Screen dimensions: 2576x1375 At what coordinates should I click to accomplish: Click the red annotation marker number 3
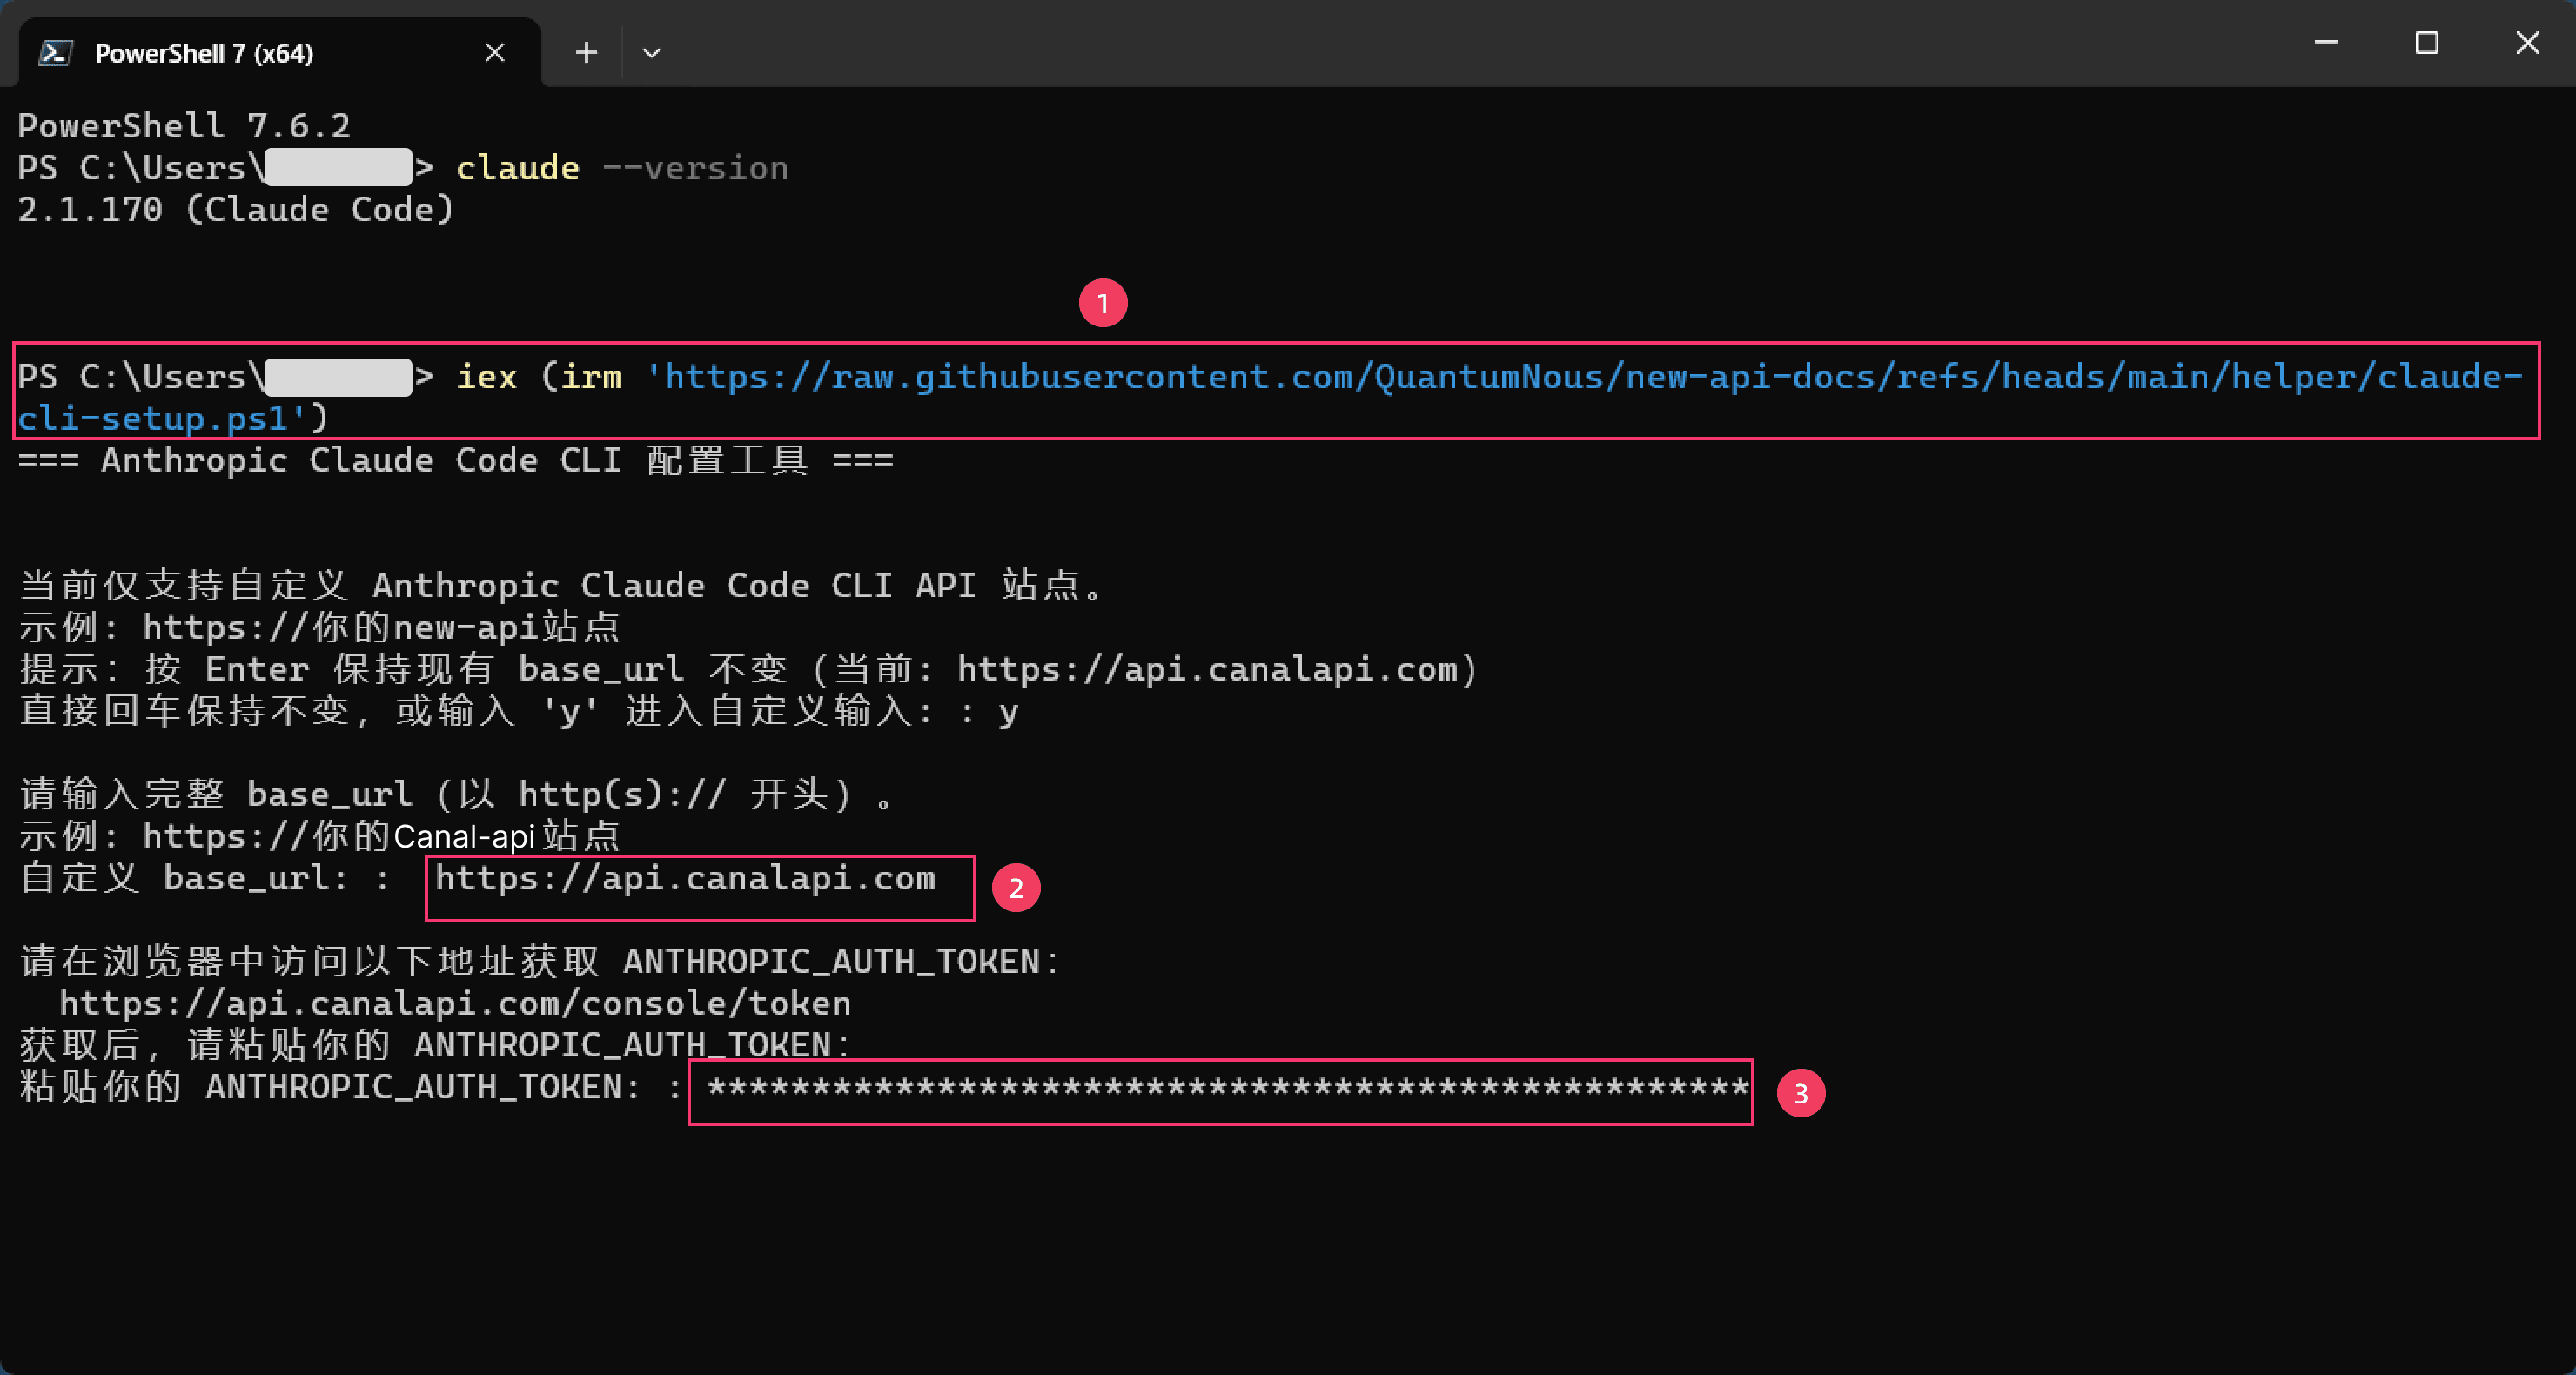(1800, 1094)
